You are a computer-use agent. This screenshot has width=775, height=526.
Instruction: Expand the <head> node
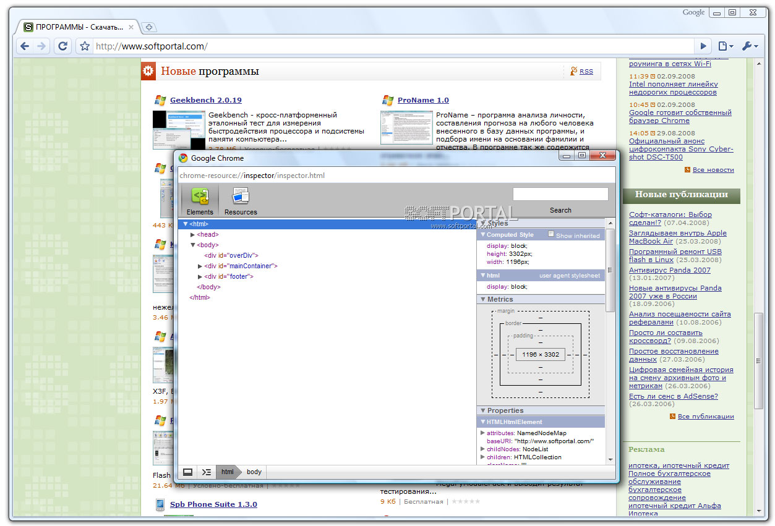pos(192,235)
